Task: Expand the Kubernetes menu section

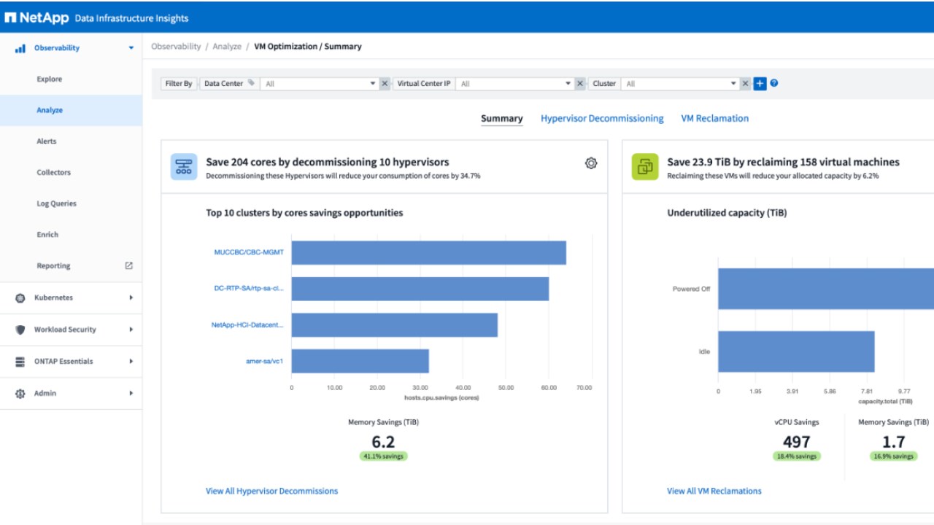Action: click(x=131, y=298)
